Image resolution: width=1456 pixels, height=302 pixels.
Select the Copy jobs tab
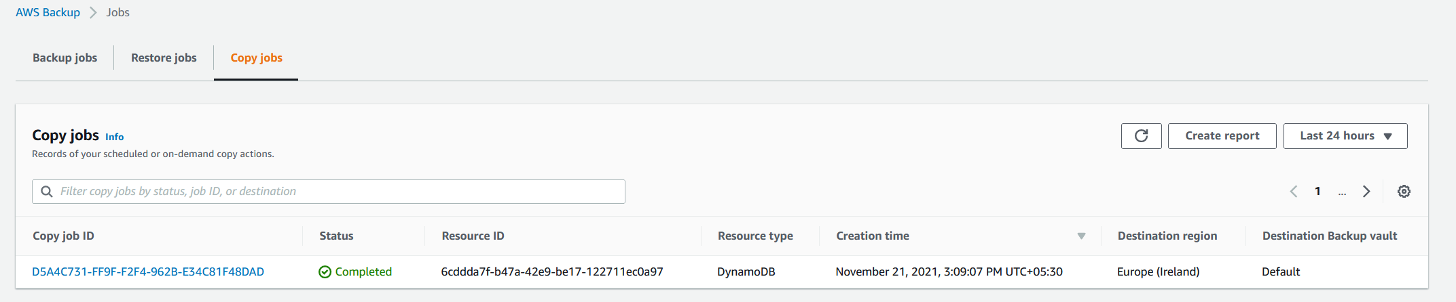pyautogui.click(x=256, y=58)
